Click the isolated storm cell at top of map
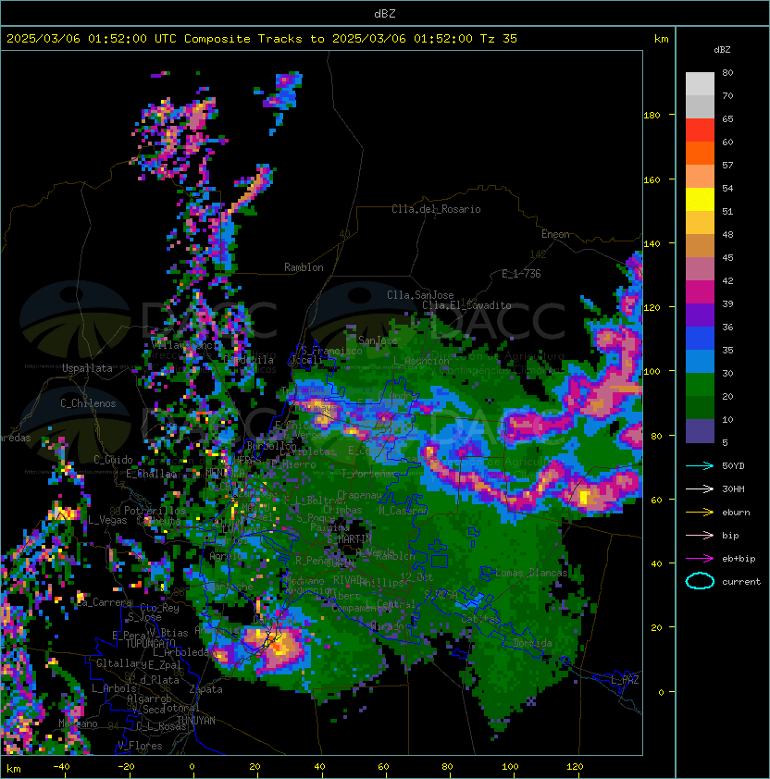 click(284, 92)
